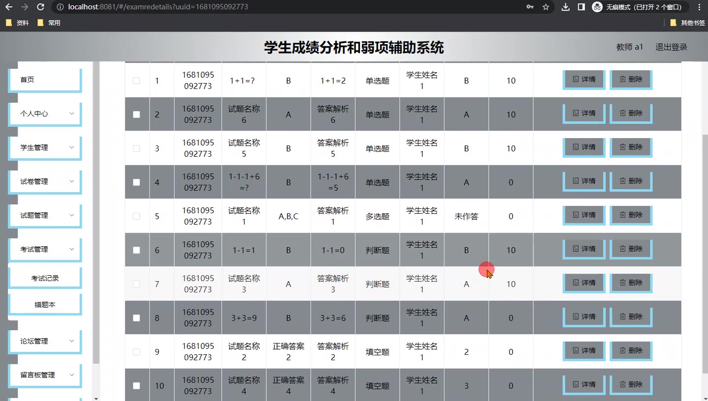708x401 pixels.
Task: Tick the checkbox for row 5
Action: click(137, 216)
